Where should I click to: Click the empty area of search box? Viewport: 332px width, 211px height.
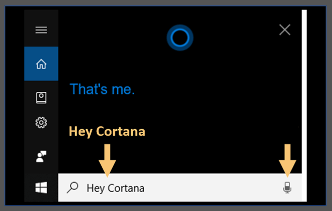212,188
